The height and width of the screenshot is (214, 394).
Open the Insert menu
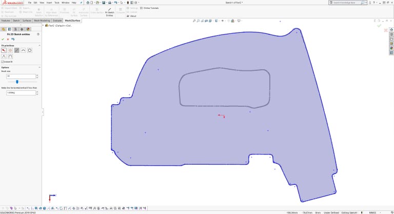point(49,3)
